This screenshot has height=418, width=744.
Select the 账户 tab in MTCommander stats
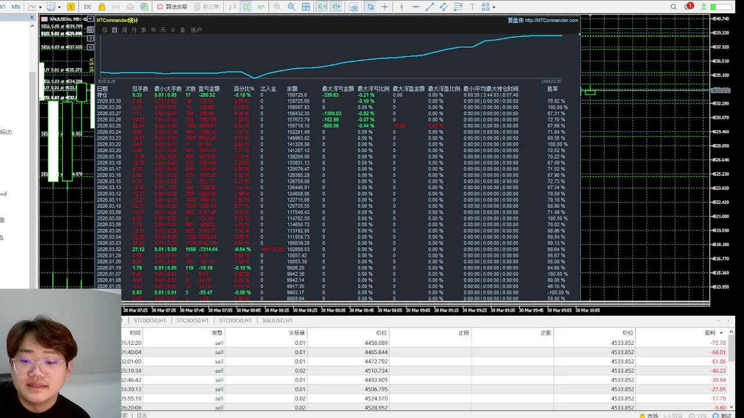(196, 30)
